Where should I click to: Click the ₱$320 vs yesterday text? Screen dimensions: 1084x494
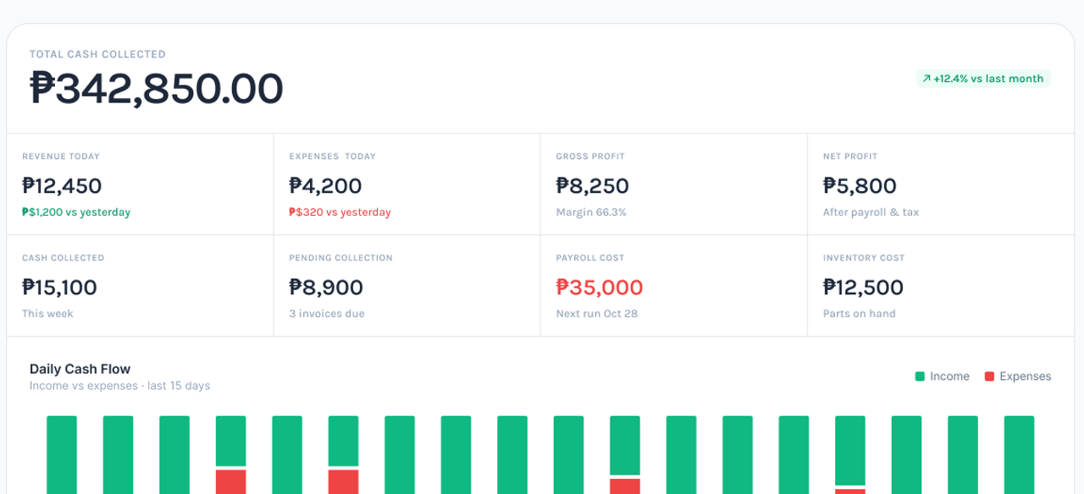point(340,212)
